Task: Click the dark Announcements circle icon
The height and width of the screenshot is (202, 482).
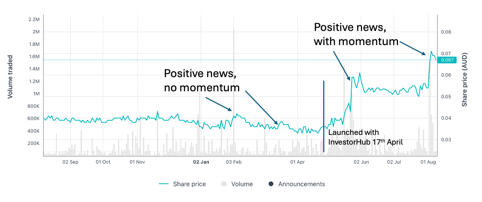Action: click(x=271, y=184)
